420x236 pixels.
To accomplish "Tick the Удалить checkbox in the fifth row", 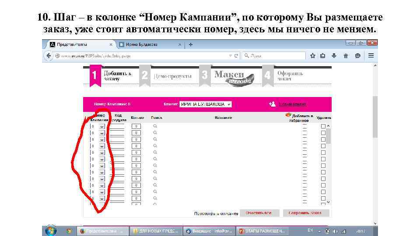I will (323, 153).
